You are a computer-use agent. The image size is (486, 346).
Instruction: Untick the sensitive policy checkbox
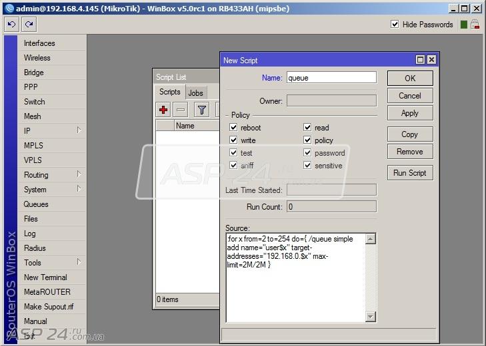pyautogui.click(x=307, y=165)
